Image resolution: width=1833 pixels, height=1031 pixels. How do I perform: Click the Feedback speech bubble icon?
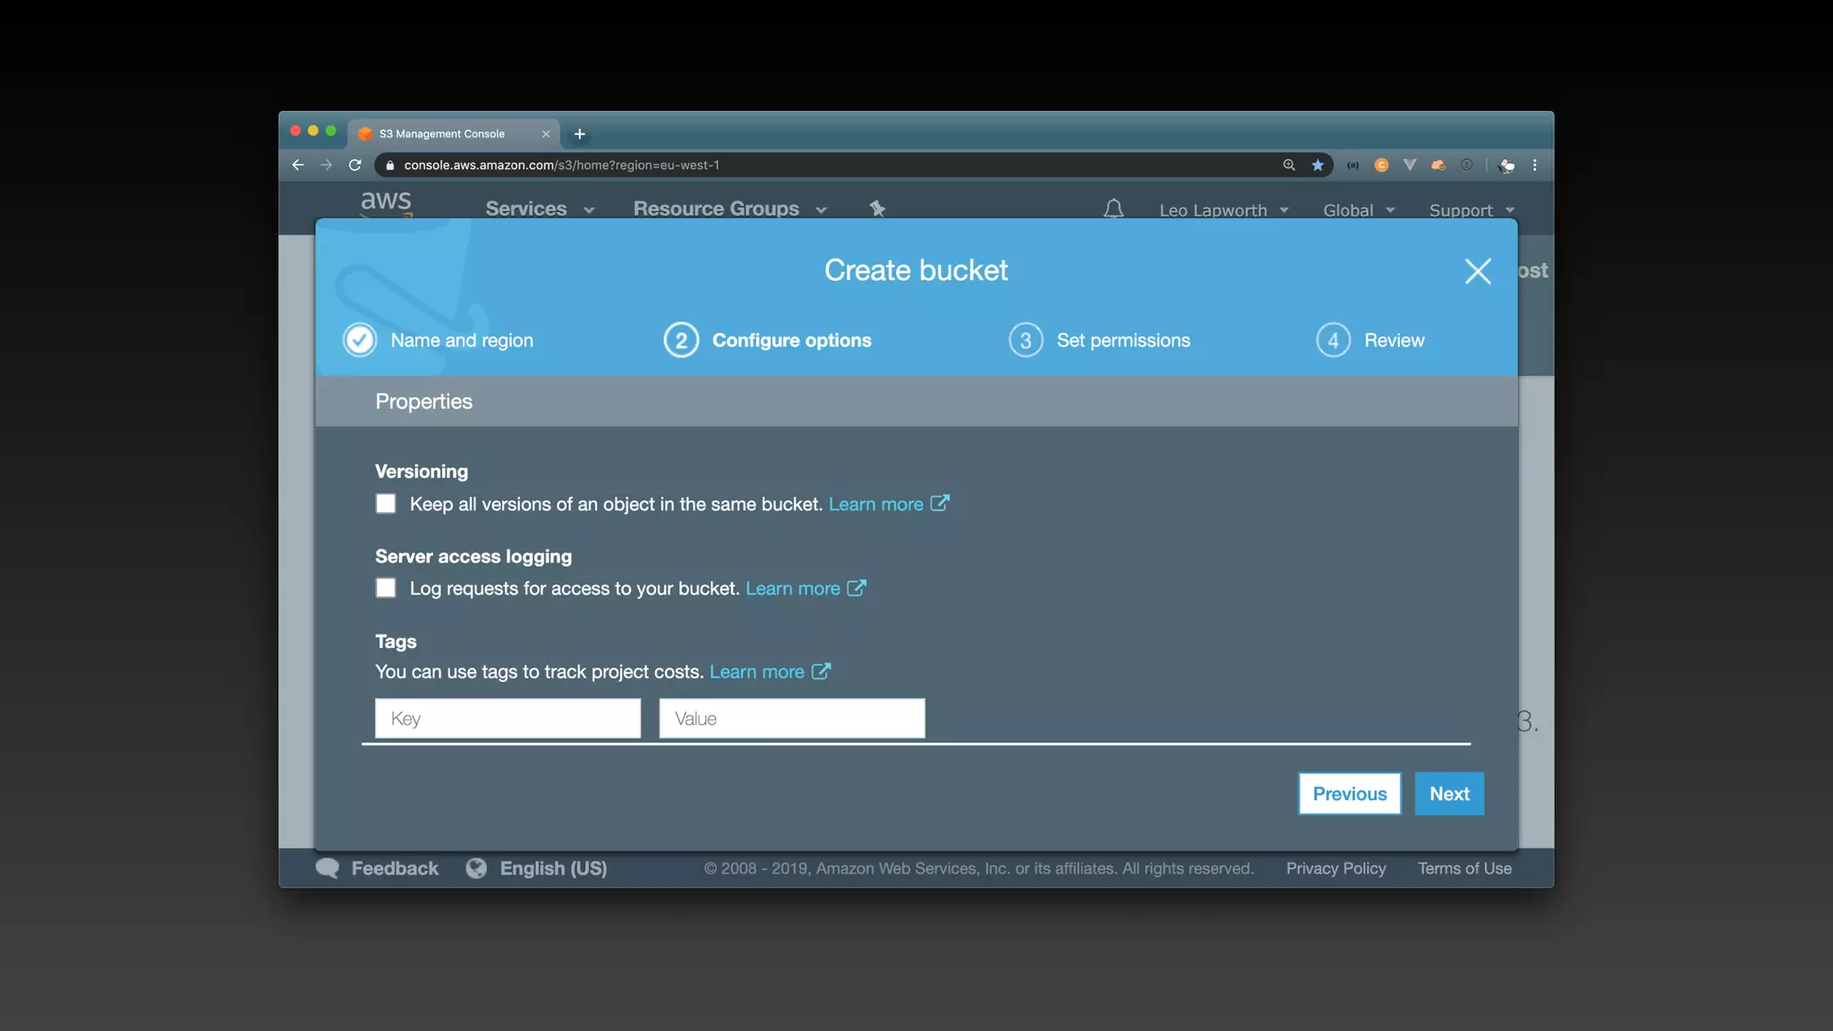[x=328, y=868]
